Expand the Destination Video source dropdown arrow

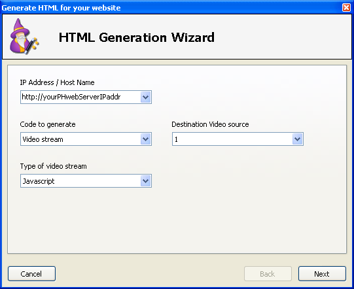click(x=297, y=139)
